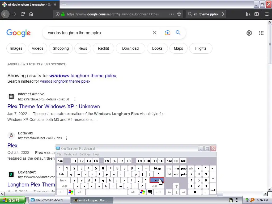
Task: Open the Firefox hamburger menu
Action: click(x=267, y=14)
